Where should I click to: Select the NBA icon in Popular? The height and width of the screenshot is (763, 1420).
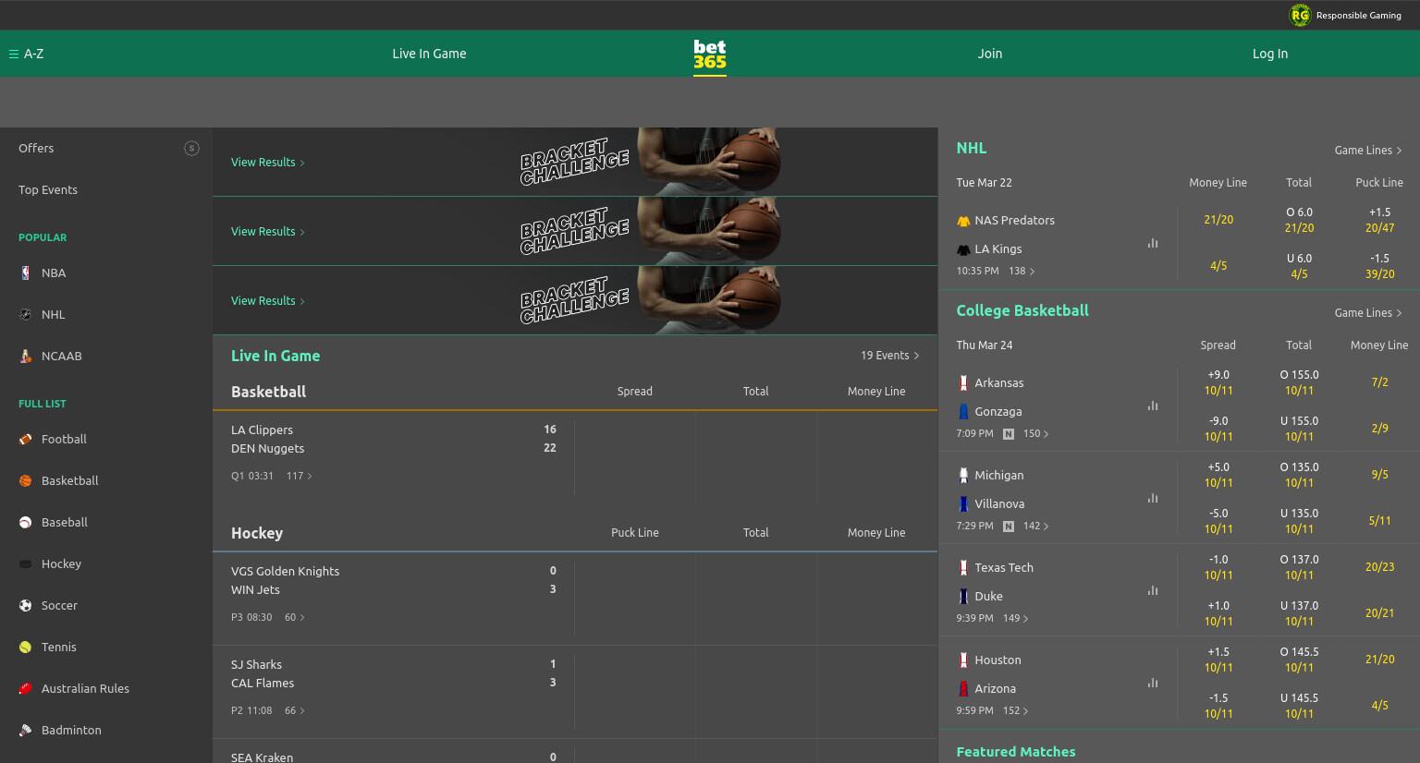[26, 273]
